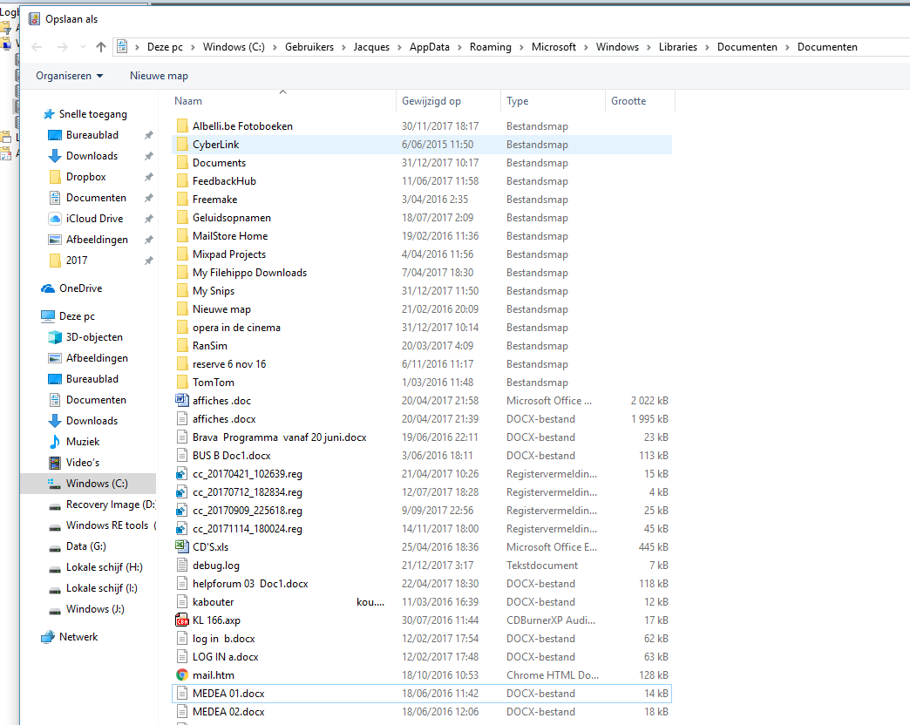Select the Geluidsopnamen folder

point(422,218)
